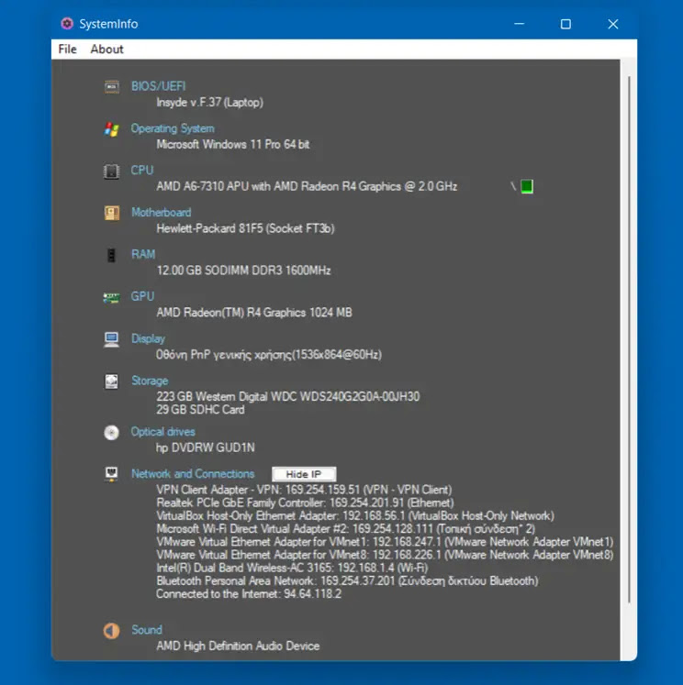Click Microsoft Windows 11 Pro 64 bit text
The image size is (683, 685).
pos(233,145)
